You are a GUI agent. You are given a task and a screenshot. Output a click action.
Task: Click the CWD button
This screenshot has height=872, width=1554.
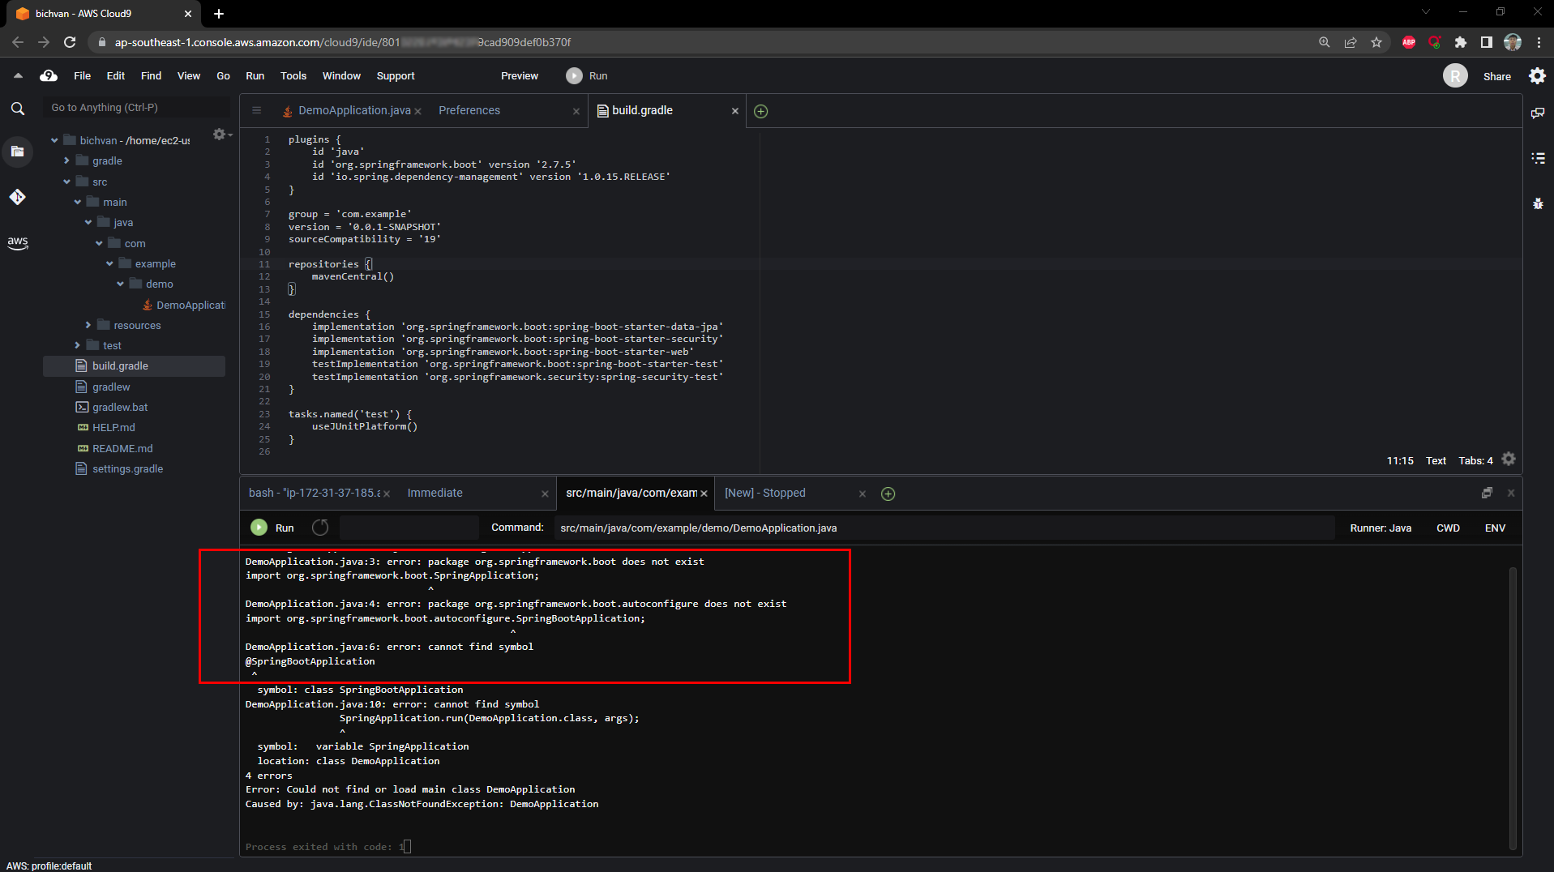coord(1448,528)
